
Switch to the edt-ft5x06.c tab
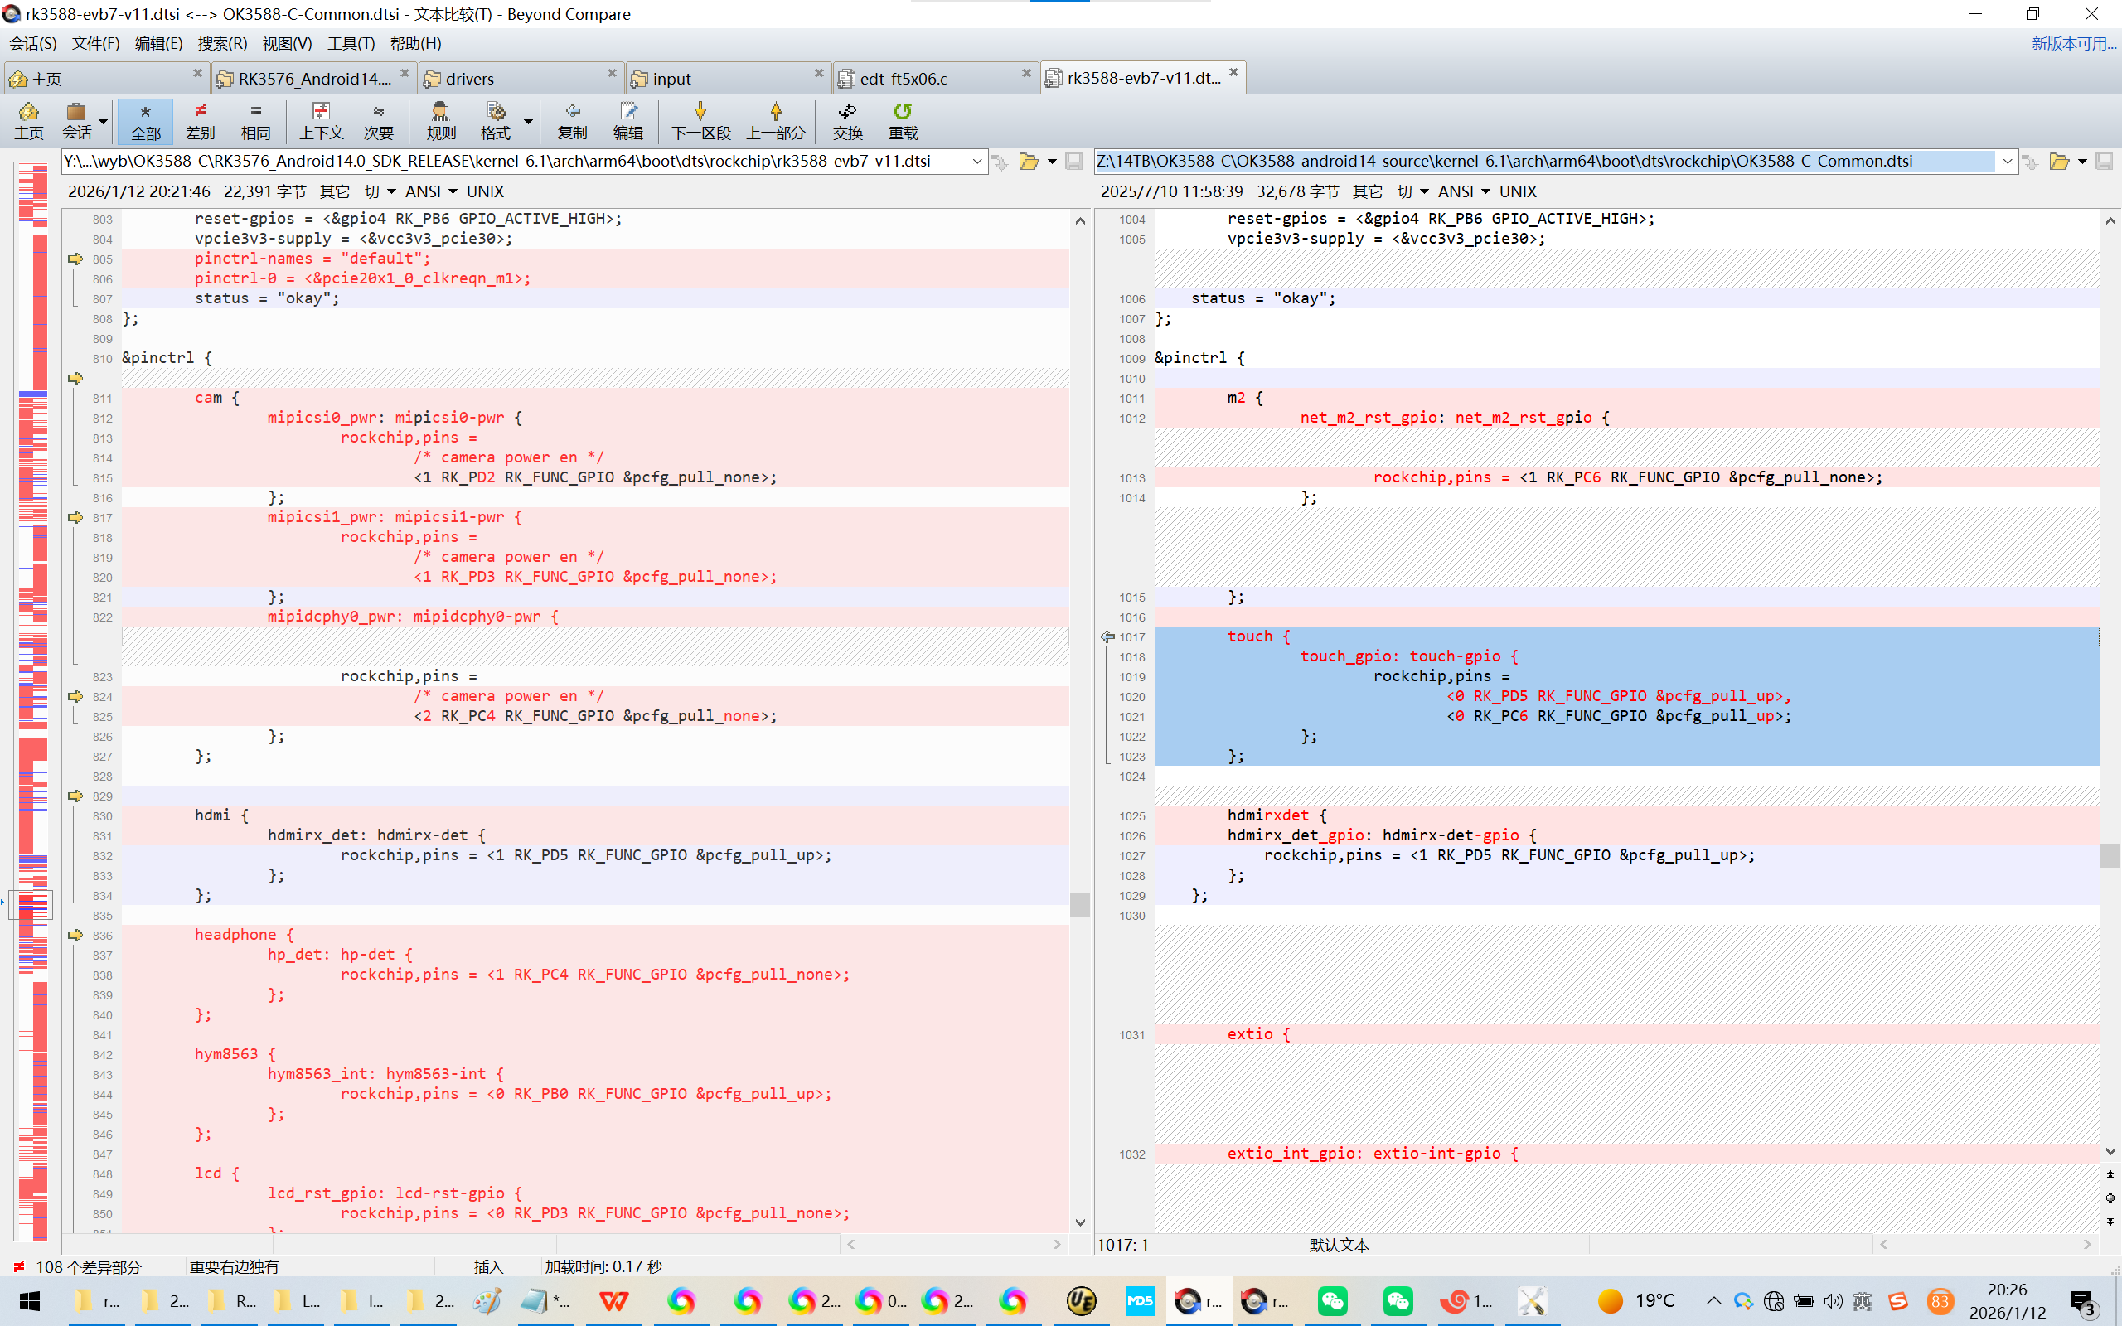click(904, 79)
